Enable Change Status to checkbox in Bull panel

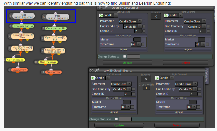[x=125, y=56]
